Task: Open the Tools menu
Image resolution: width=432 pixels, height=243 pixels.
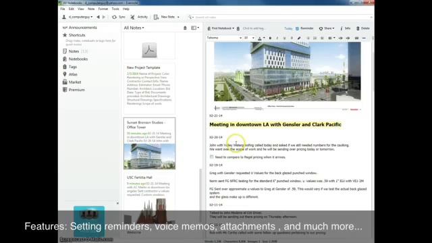Action: [x=115, y=9]
